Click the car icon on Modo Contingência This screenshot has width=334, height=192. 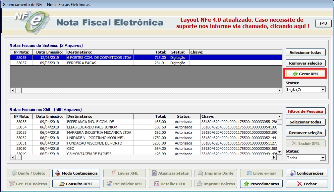click(x=58, y=173)
